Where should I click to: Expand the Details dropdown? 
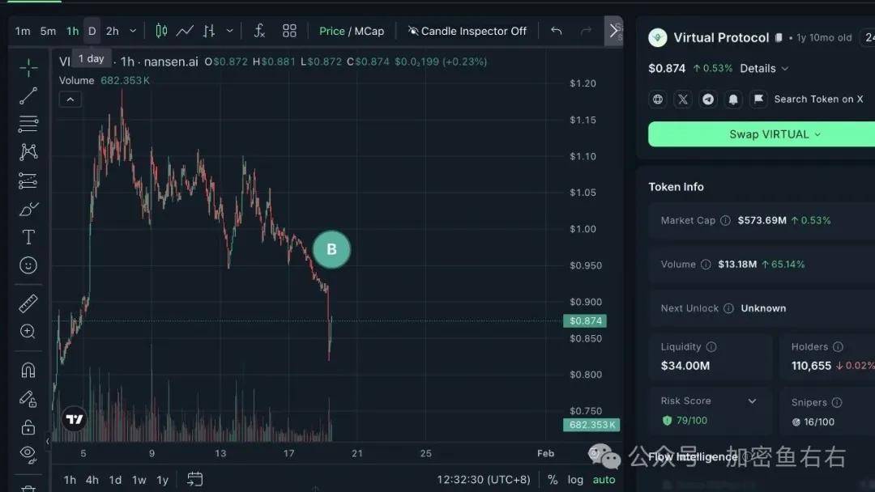[763, 69]
